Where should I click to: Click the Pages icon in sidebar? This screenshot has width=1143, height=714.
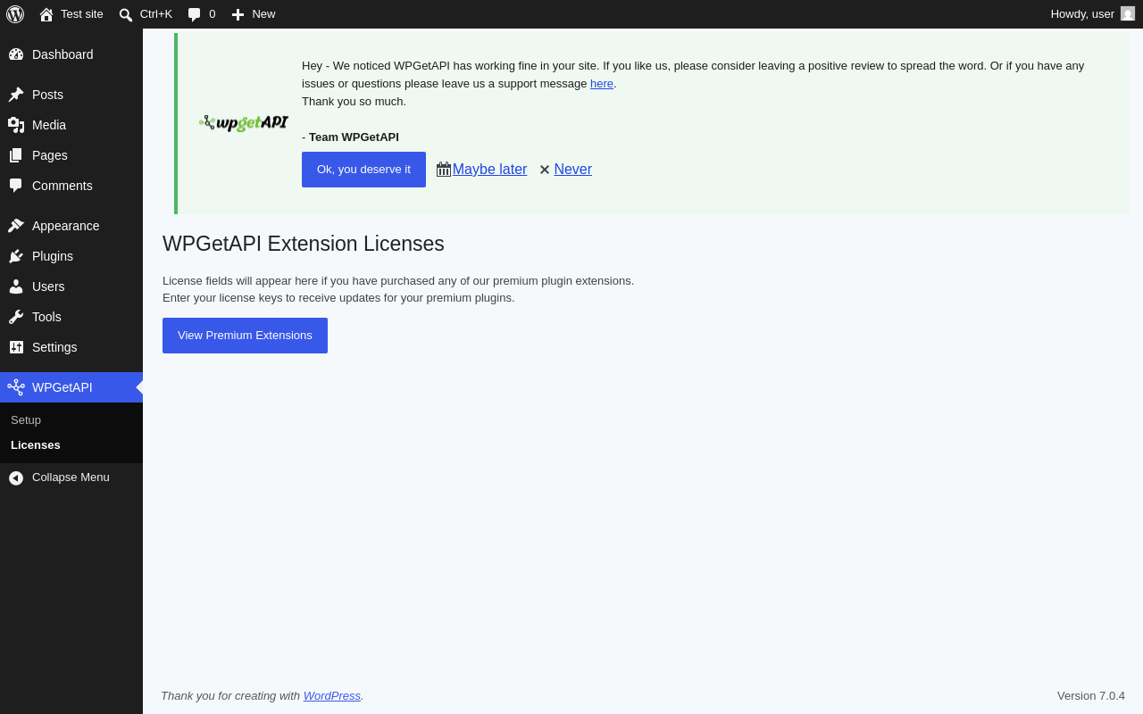[x=16, y=155]
